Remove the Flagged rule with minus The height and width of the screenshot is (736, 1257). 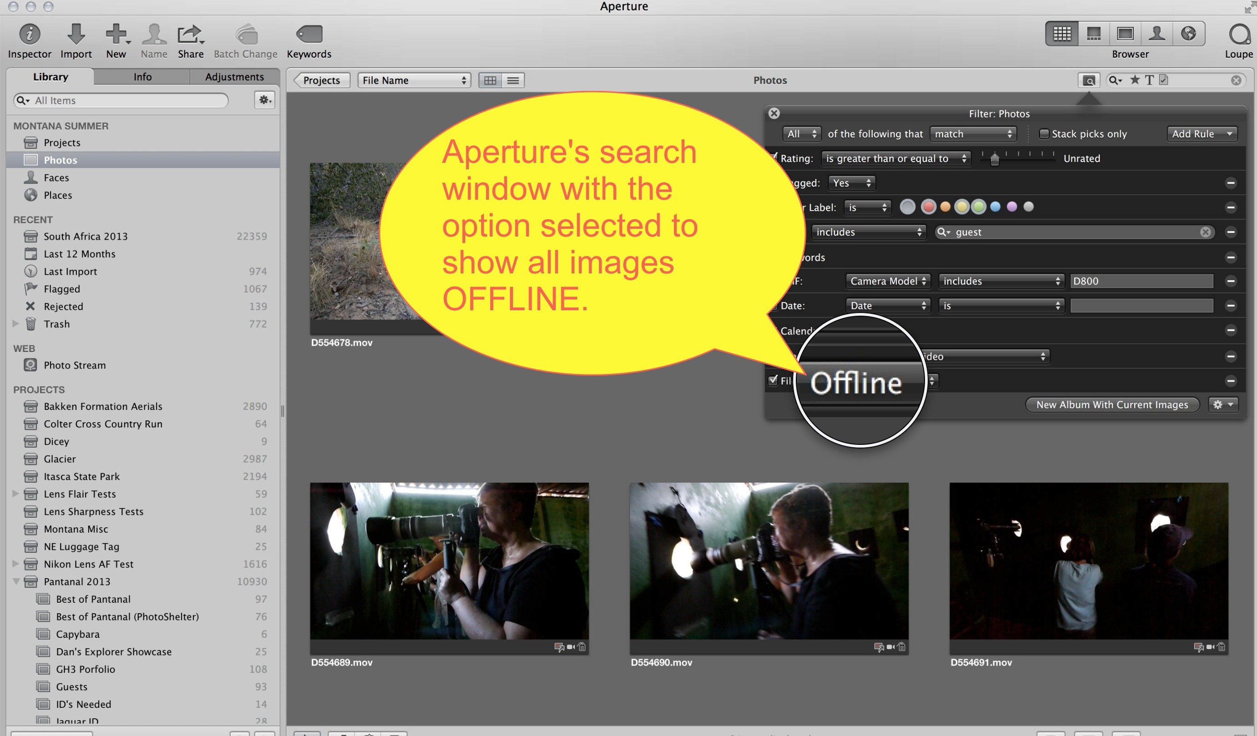point(1231,183)
